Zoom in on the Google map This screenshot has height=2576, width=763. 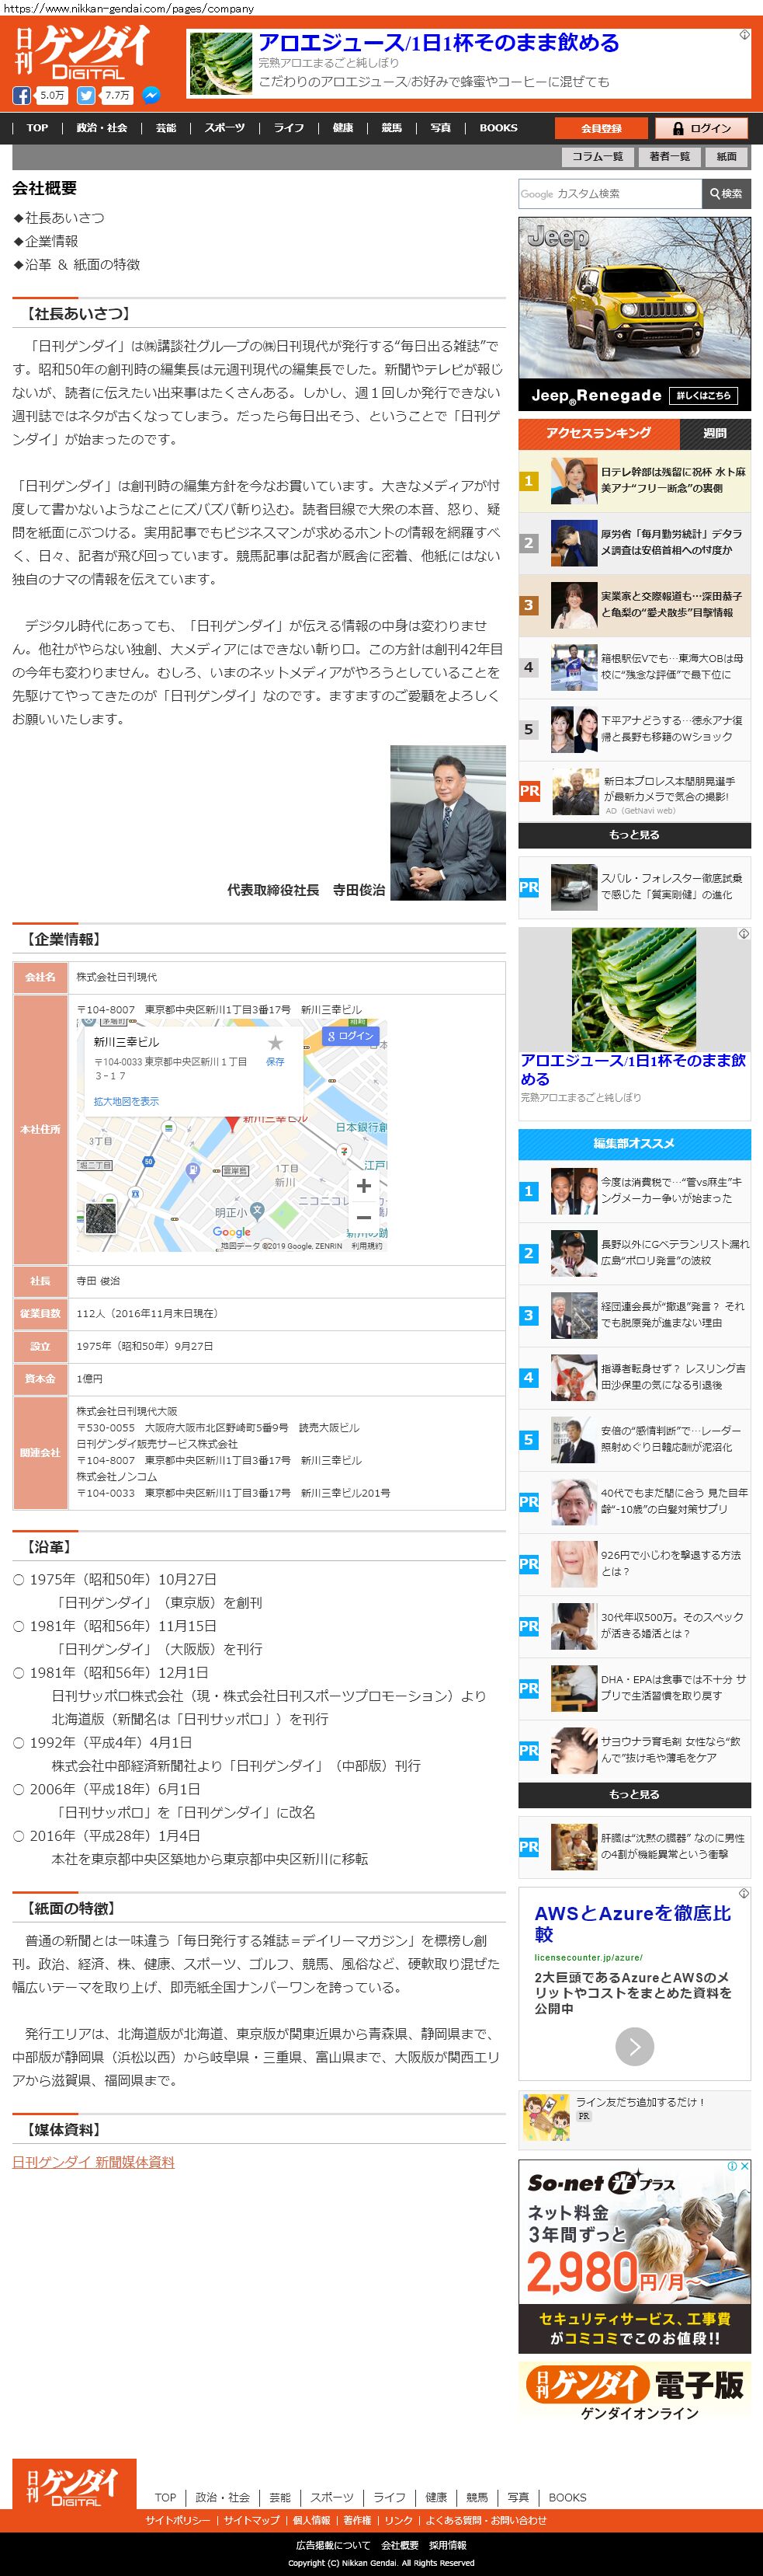click(x=363, y=1185)
